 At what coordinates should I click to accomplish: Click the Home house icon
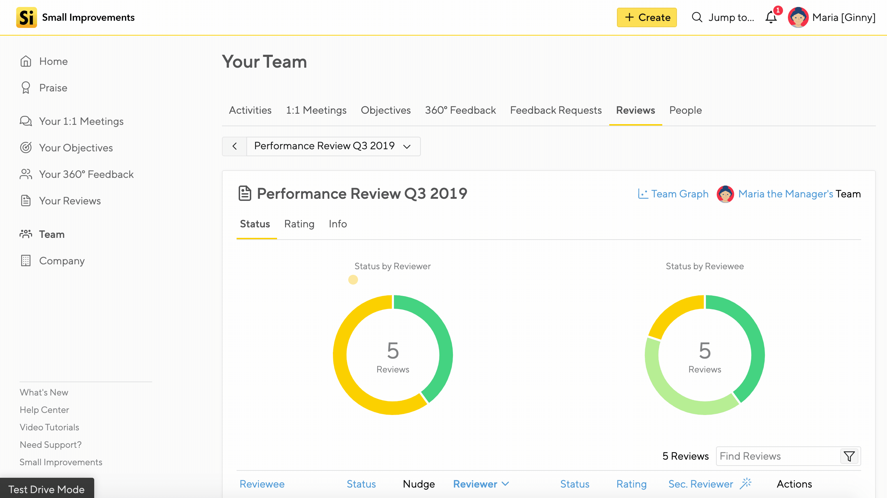pyautogui.click(x=26, y=61)
